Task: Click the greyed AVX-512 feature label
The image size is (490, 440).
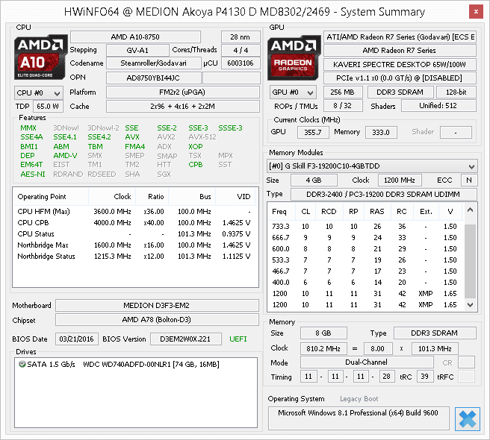Action: click(202, 137)
